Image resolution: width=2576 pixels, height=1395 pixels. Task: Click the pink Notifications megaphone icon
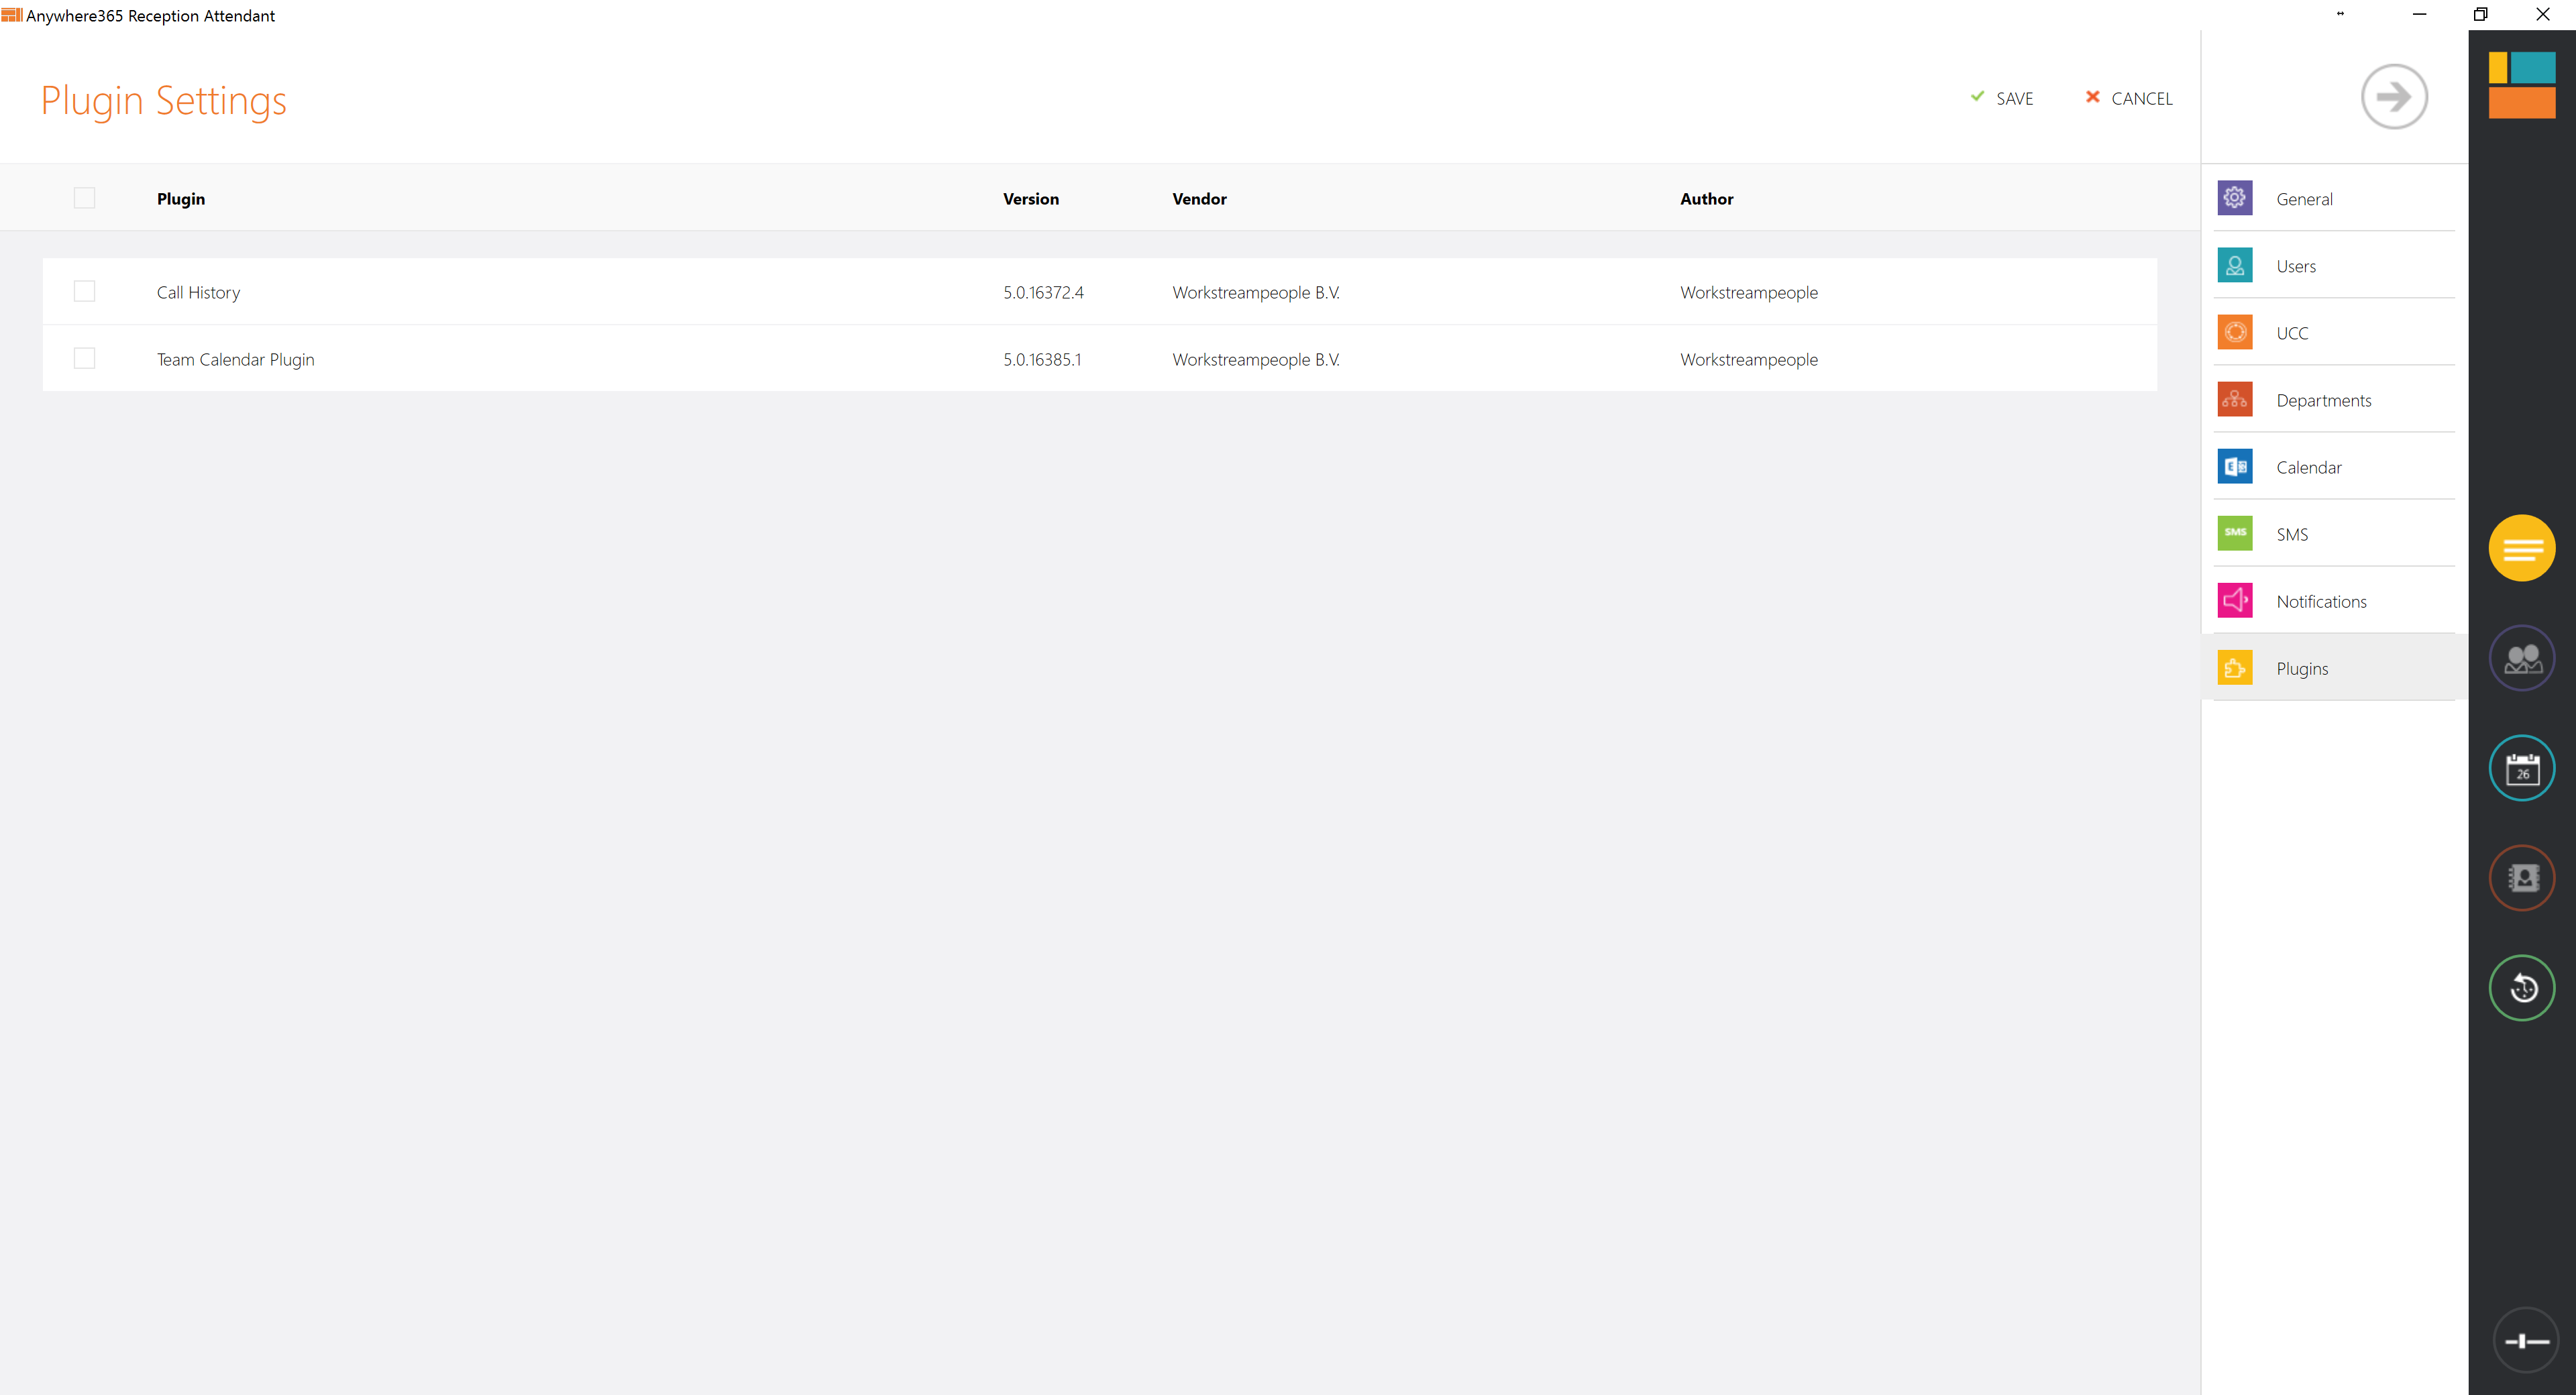tap(2234, 600)
